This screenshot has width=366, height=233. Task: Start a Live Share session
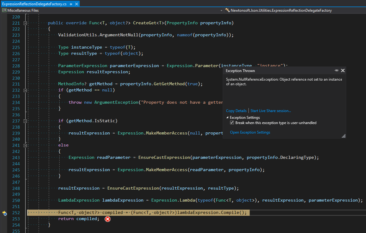pos(271,111)
